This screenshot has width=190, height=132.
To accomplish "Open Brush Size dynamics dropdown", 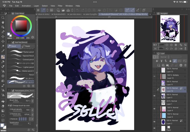I will point(32,101).
